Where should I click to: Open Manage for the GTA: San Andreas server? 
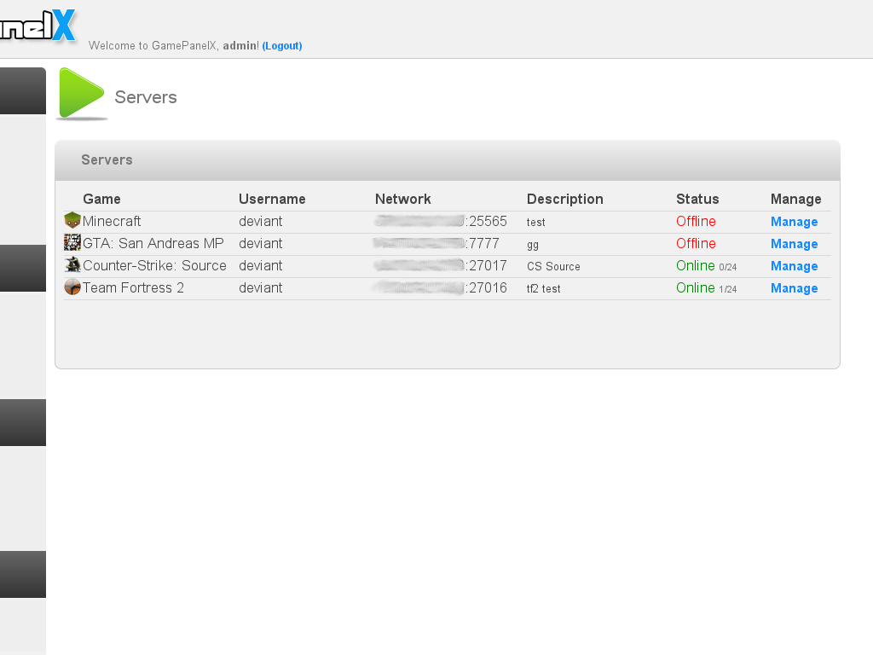click(x=794, y=244)
